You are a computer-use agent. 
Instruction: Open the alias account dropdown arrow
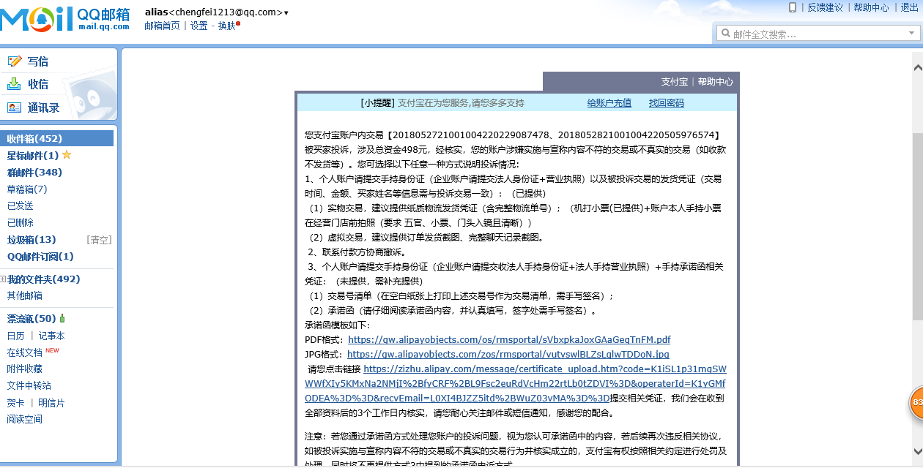tap(286, 13)
